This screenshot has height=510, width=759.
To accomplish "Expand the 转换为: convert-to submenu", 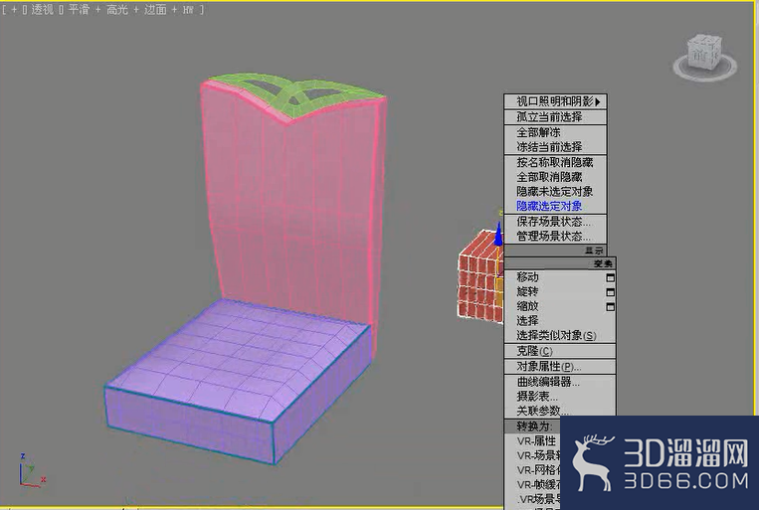I will 534,426.
